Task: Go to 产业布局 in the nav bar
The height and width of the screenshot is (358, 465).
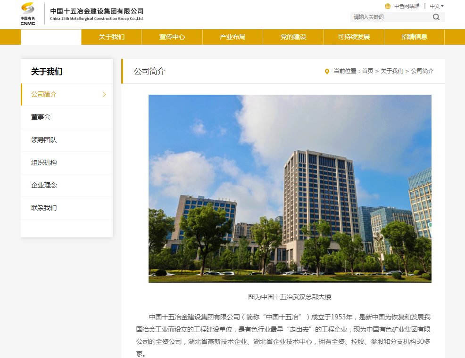Action: 232,37
